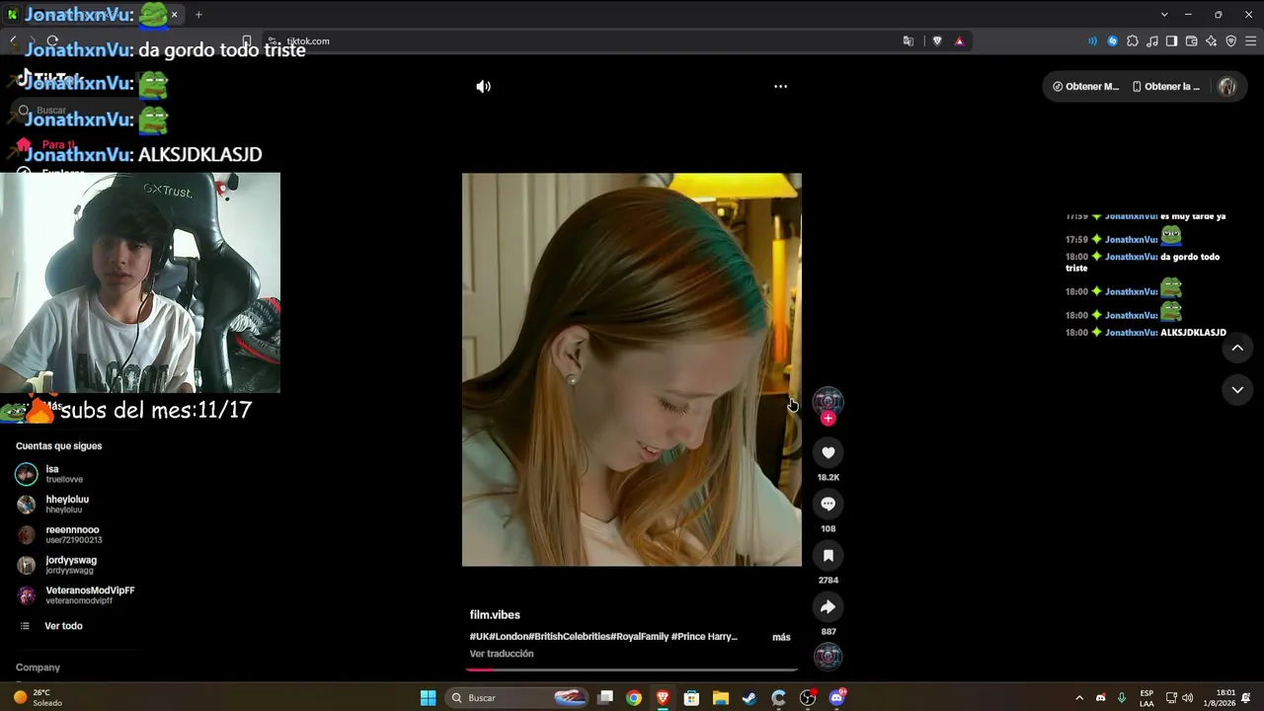Open Discord from the taskbar

tap(837, 698)
